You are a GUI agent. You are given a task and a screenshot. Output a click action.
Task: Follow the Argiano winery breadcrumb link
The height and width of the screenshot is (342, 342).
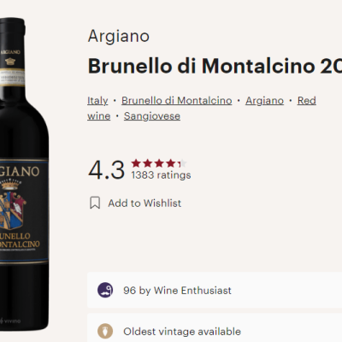pyautogui.click(x=264, y=101)
